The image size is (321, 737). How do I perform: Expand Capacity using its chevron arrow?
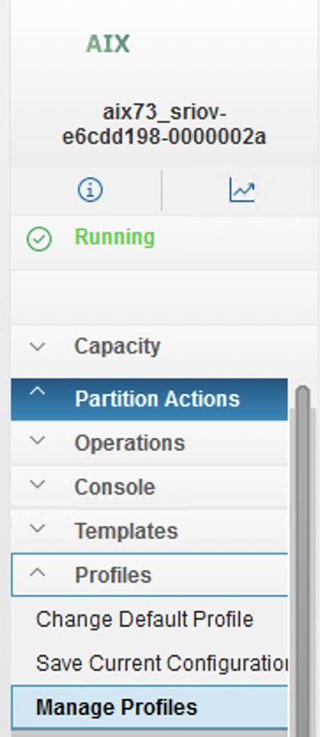38,346
